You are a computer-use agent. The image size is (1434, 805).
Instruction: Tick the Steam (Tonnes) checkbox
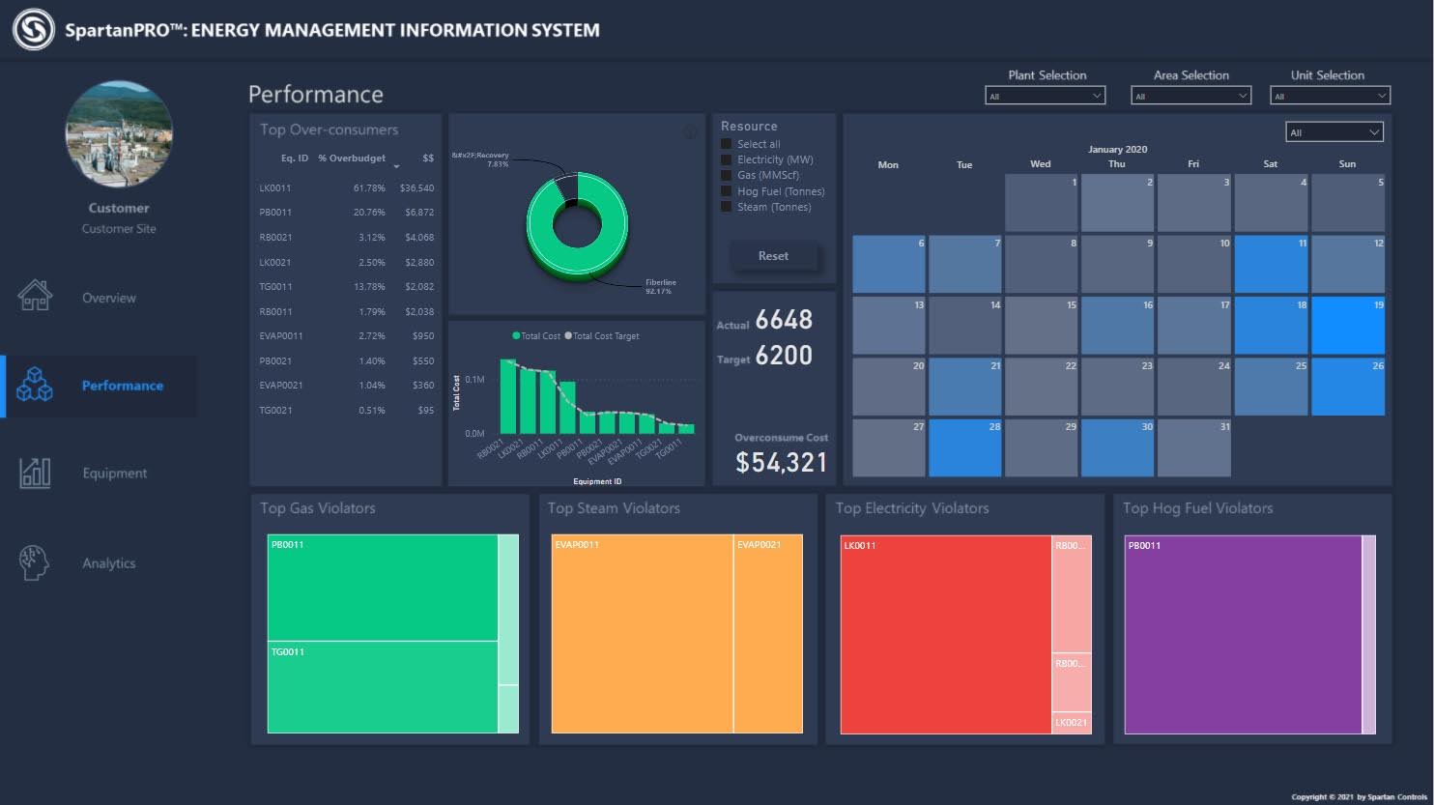tap(727, 207)
